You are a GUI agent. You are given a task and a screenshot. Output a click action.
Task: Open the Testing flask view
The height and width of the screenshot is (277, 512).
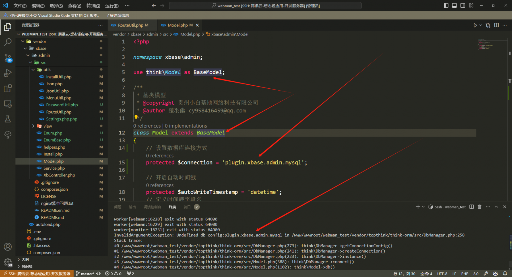click(8, 119)
